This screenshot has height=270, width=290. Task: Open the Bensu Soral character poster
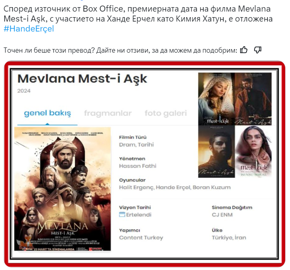[x=253, y=152]
